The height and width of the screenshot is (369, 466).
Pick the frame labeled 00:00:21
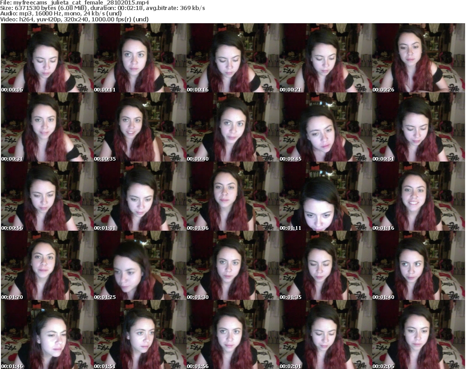[x=325, y=58]
